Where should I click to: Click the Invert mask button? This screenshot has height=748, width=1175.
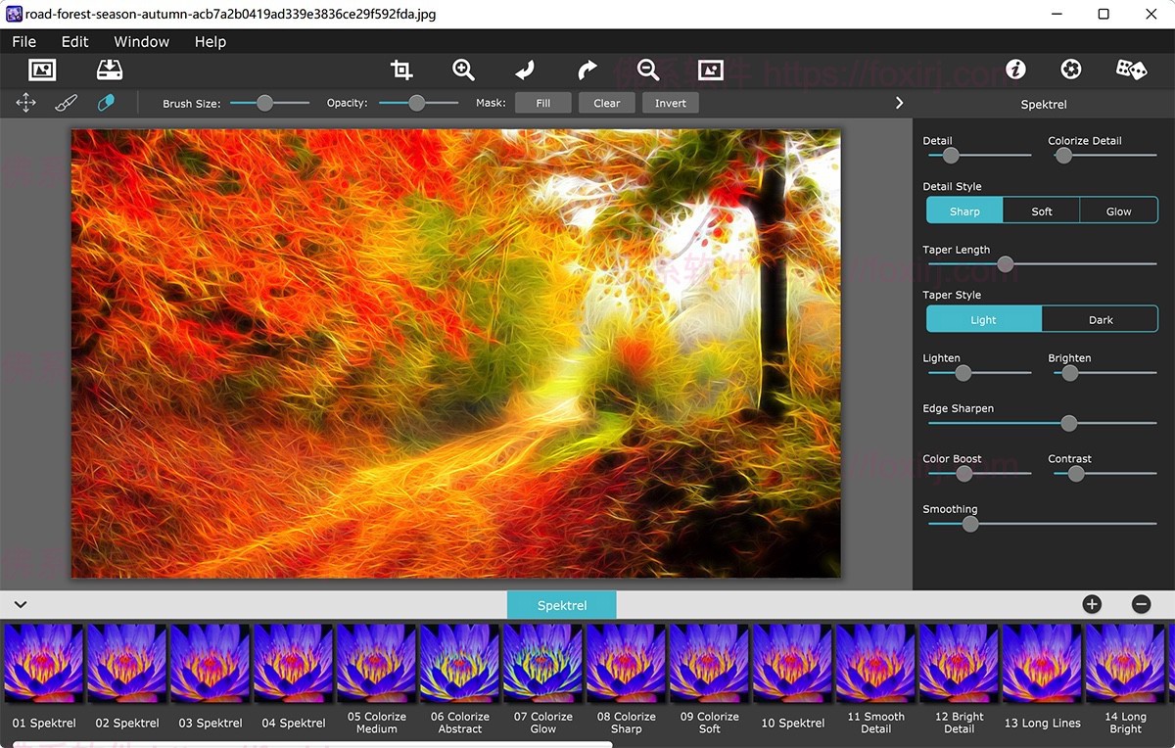click(670, 102)
